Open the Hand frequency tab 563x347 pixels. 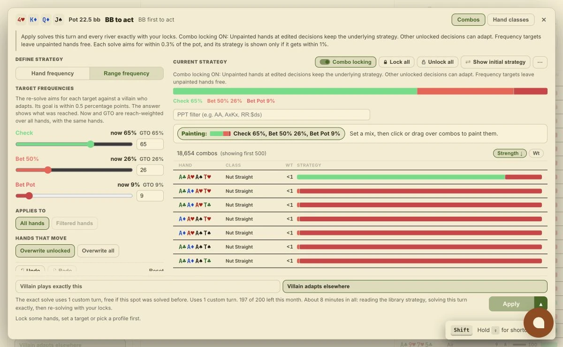coord(53,73)
